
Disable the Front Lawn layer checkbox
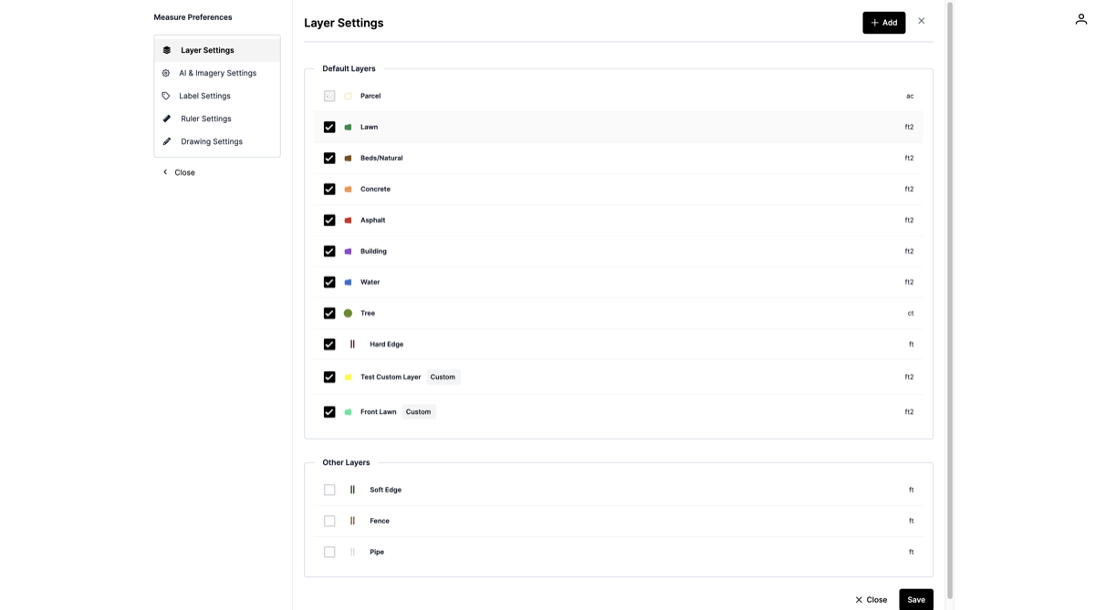329,412
